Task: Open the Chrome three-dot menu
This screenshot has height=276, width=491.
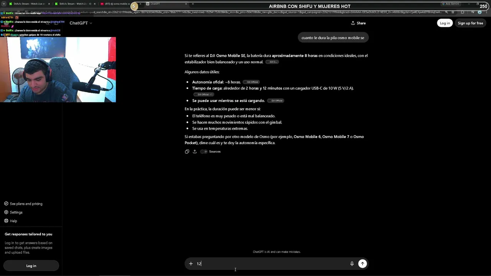Action: click(487, 12)
